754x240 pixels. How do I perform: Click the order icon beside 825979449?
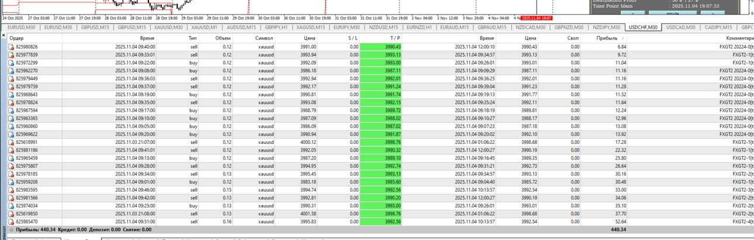11,79
